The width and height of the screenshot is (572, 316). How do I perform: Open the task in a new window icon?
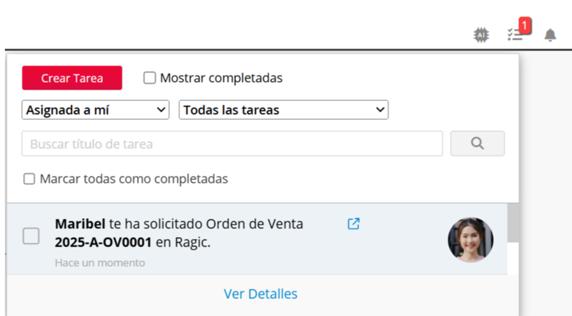click(x=354, y=224)
